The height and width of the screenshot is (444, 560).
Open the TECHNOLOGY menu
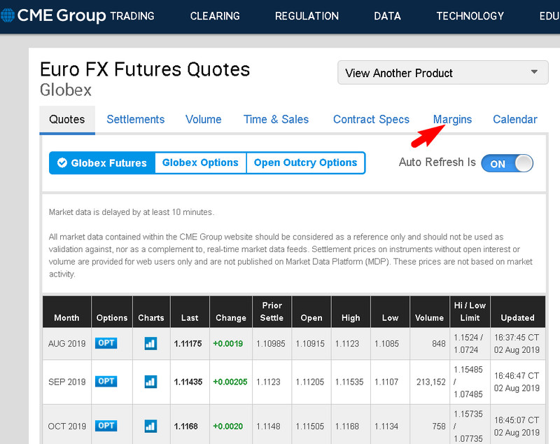coord(470,16)
